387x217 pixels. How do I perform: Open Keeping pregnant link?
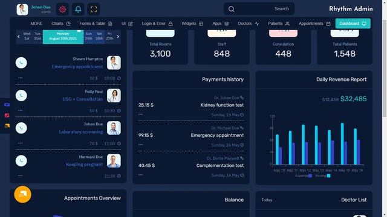(85, 165)
